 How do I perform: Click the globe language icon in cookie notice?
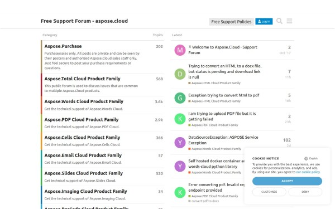306,158
